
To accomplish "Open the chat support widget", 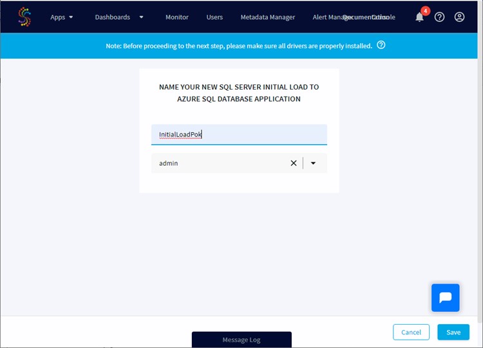I will coord(446,298).
